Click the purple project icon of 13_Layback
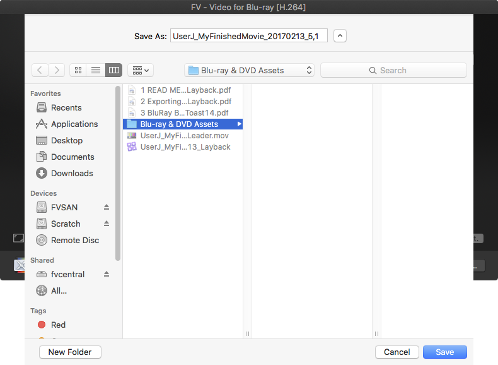498x365 pixels. pyautogui.click(x=132, y=147)
